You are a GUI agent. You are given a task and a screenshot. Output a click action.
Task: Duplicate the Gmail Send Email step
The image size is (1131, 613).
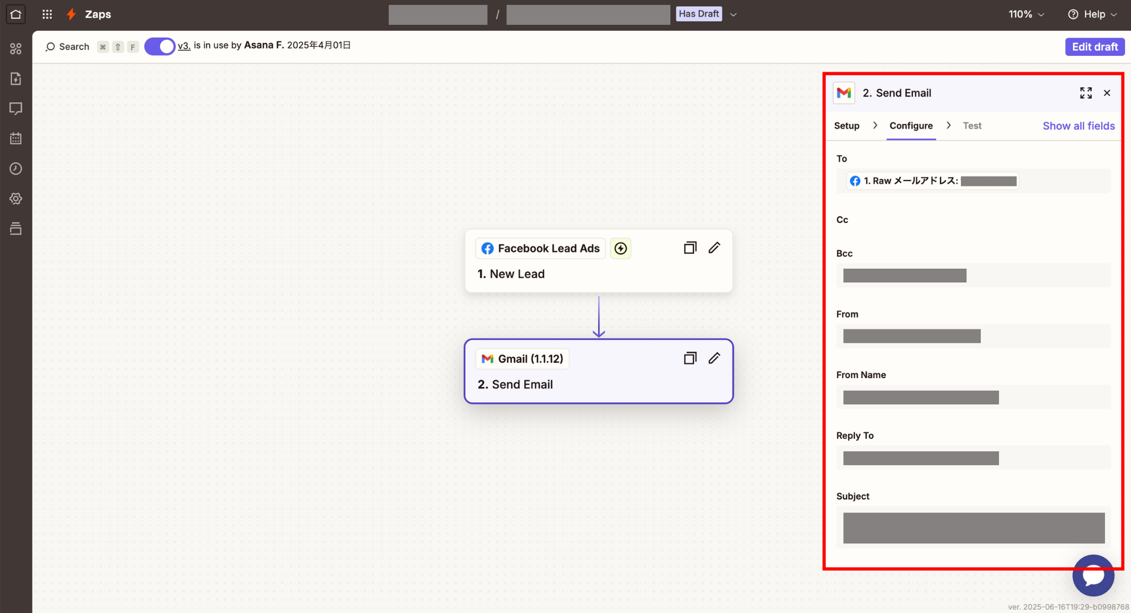tap(690, 358)
